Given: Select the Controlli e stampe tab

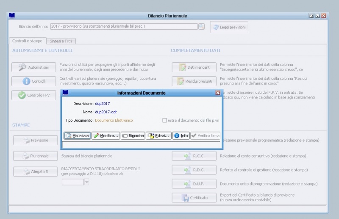Looking at the screenshot, I should [x=27, y=41].
